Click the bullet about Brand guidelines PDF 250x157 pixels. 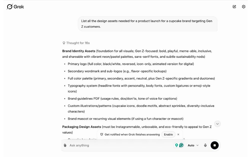(122, 98)
